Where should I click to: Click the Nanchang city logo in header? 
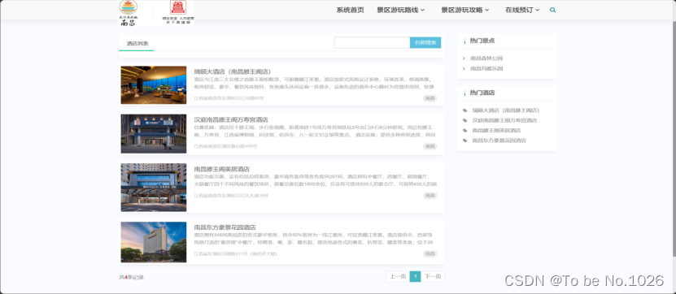point(128,13)
